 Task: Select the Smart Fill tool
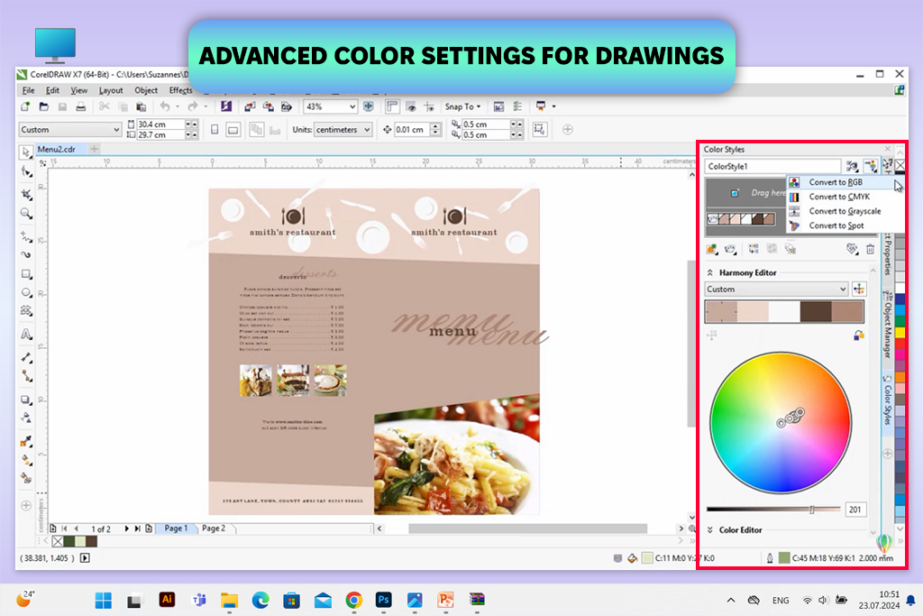pos(26,478)
